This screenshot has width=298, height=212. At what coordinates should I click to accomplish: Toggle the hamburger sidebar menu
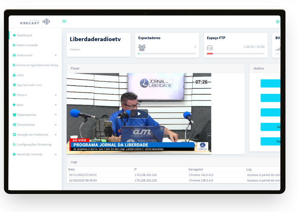coord(64,21)
